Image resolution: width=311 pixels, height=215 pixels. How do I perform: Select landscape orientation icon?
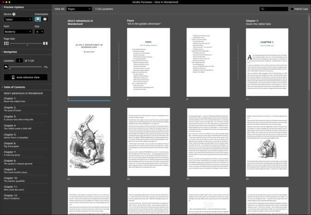pos(45,19)
